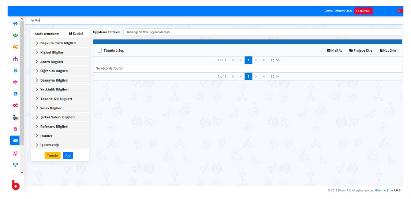Click the 11.08.2020 system reference date
411x199 pixels.
coord(363,11)
